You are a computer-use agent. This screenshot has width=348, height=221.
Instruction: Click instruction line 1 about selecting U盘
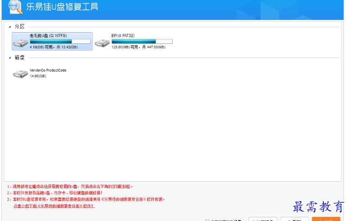70,187
